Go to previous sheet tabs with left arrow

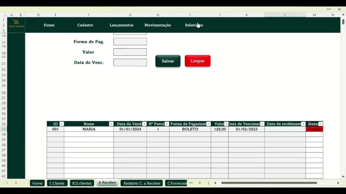(7, 183)
